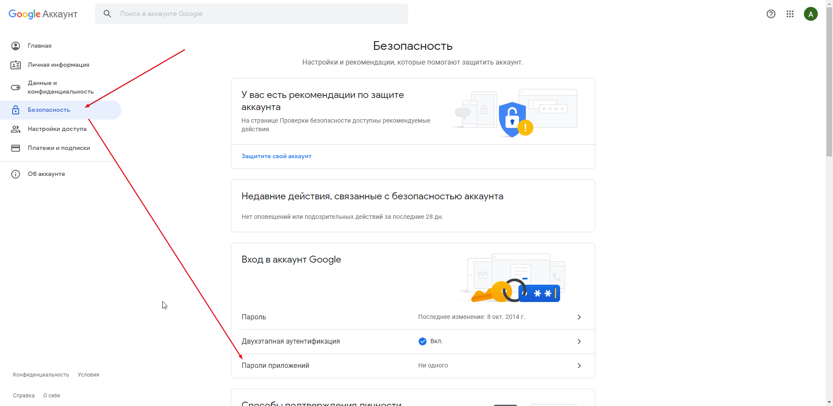Expand Двухэтапная аутентификация chevron arrow
This screenshot has width=833, height=406.
tap(579, 341)
